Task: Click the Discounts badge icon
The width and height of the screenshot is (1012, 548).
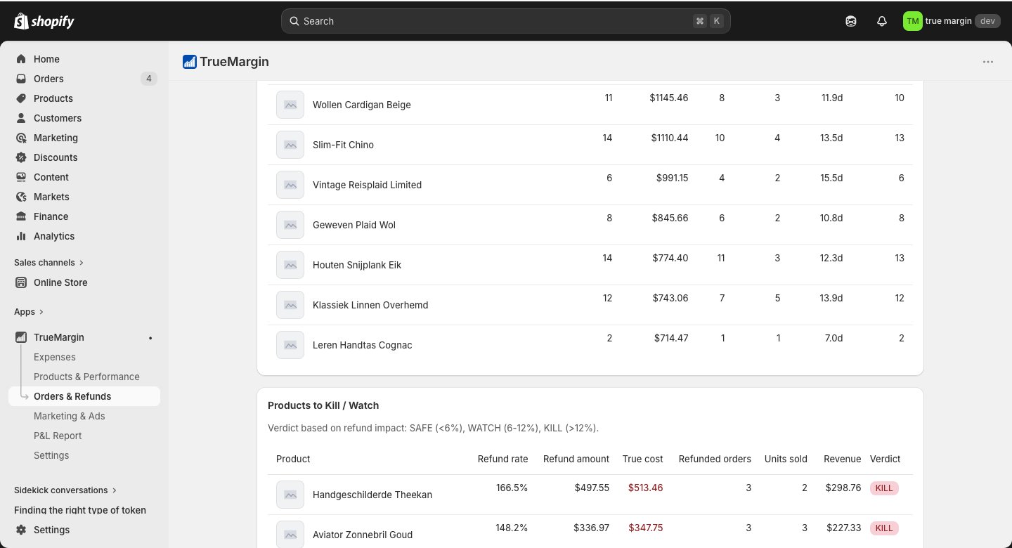Action: [x=21, y=157]
